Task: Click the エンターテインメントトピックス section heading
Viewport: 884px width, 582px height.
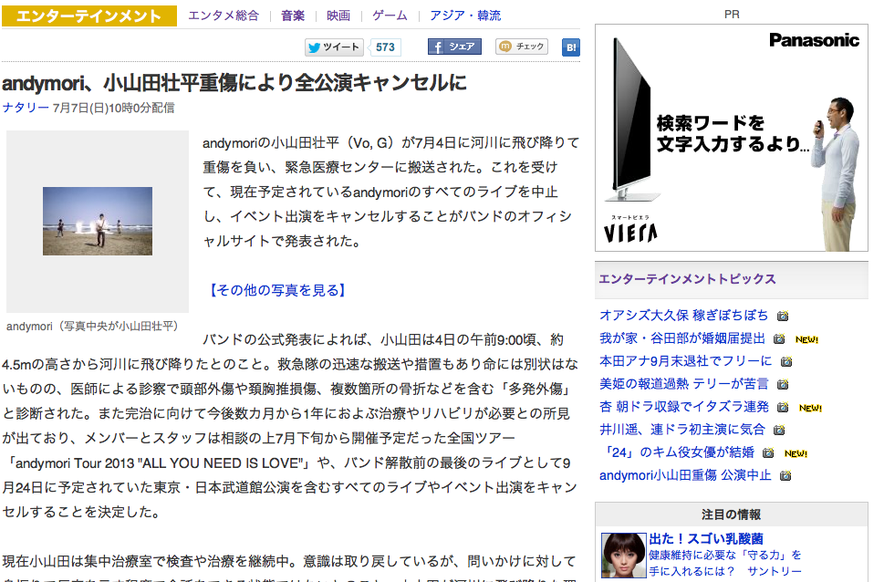Action: click(687, 279)
